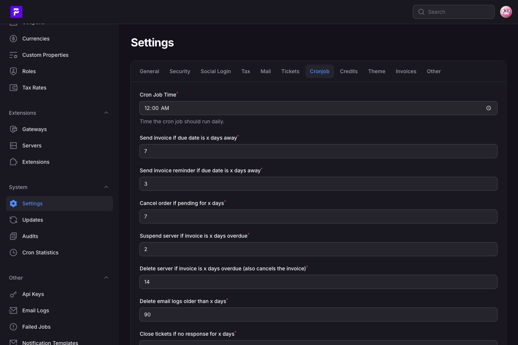Collapse the Other sidebar group

106,278
